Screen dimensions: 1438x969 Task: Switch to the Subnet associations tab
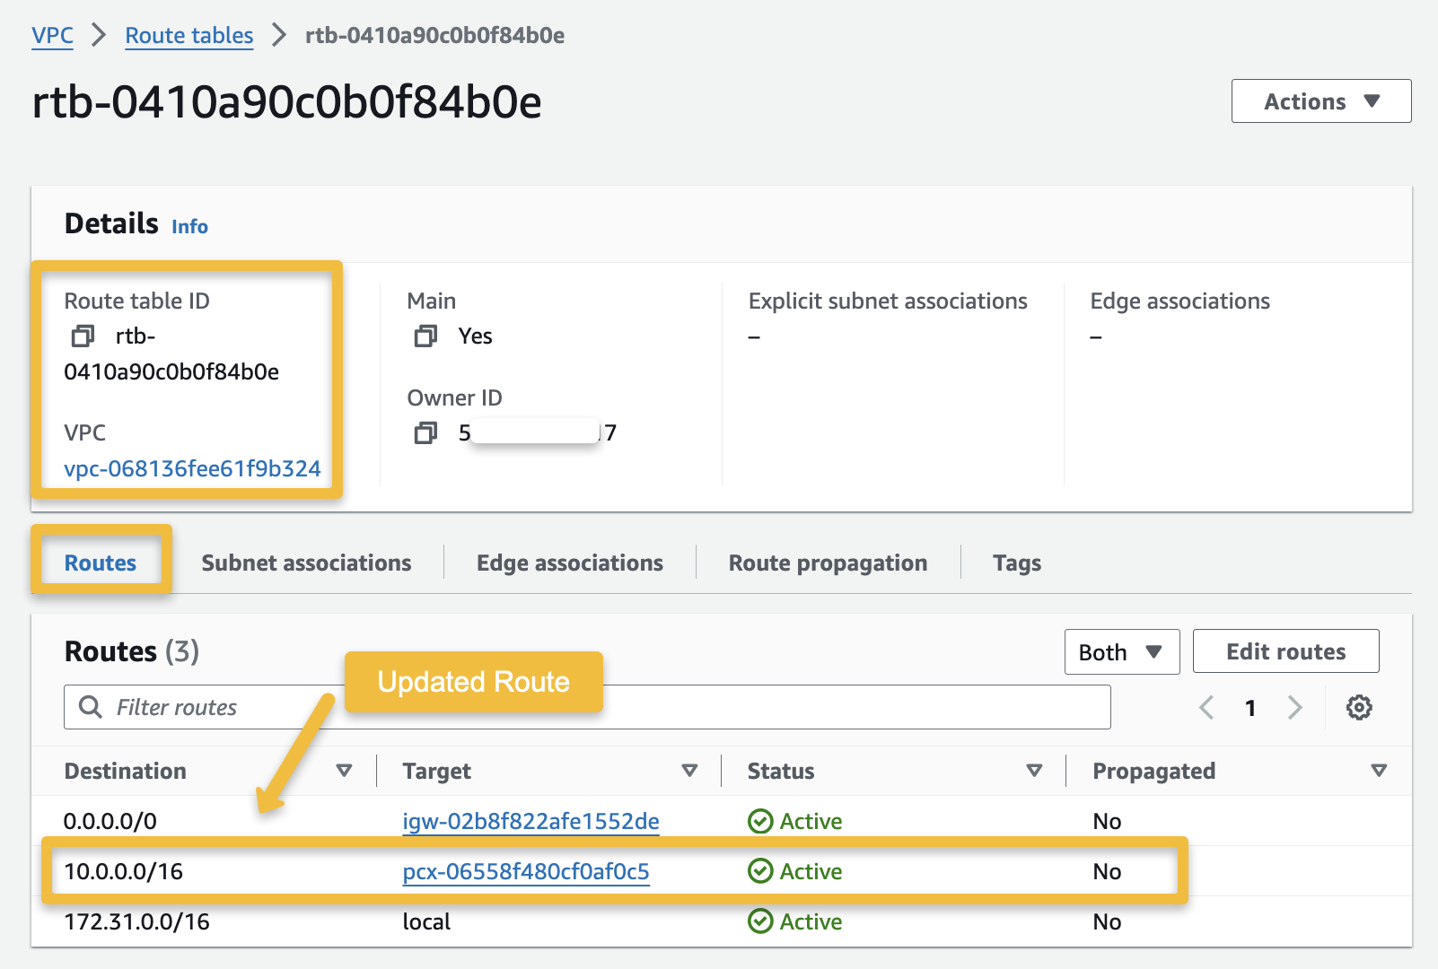[x=306, y=563]
